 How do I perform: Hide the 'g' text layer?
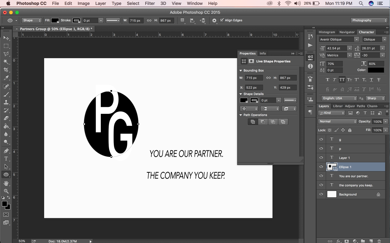[321, 139]
